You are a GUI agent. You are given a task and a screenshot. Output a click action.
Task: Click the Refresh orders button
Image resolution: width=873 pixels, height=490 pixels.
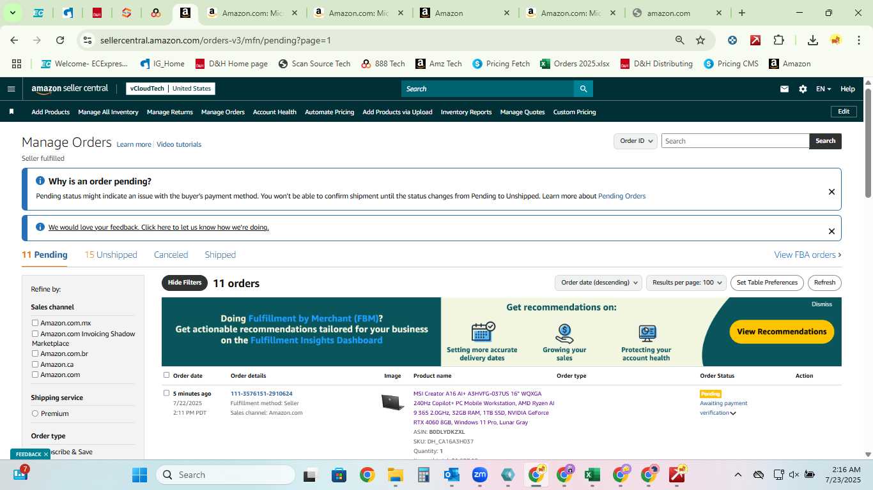point(824,283)
